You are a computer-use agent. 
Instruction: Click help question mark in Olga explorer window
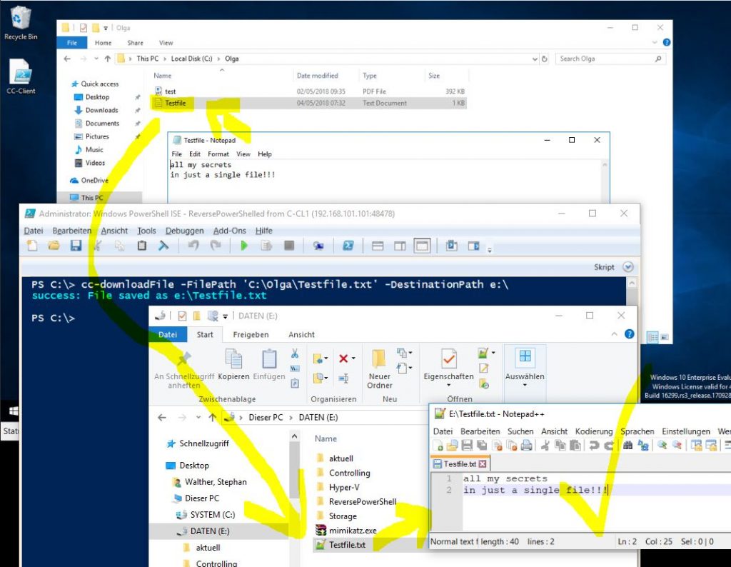pyautogui.click(x=667, y=42)
